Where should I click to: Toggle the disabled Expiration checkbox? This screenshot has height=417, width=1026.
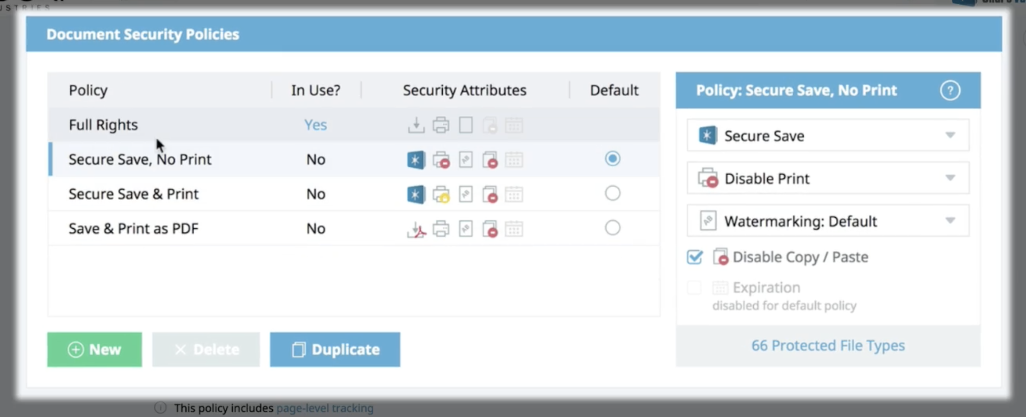coord(694,287)
